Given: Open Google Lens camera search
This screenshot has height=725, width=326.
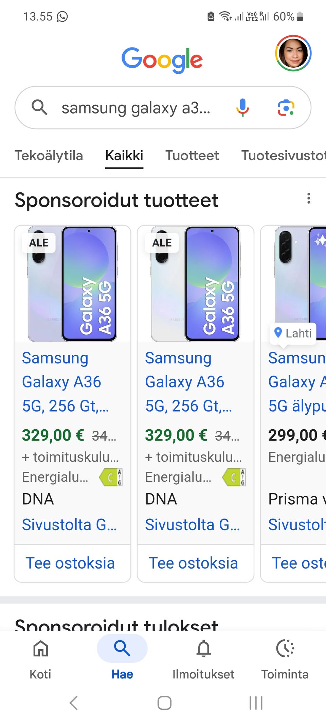Looking at the screenshot, I should tap(286, 107).
